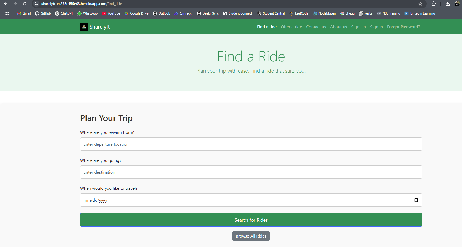Open WhatsApp Web bookmark
Image resolution: width=462 pixels, height=247 pixels.
87,13
